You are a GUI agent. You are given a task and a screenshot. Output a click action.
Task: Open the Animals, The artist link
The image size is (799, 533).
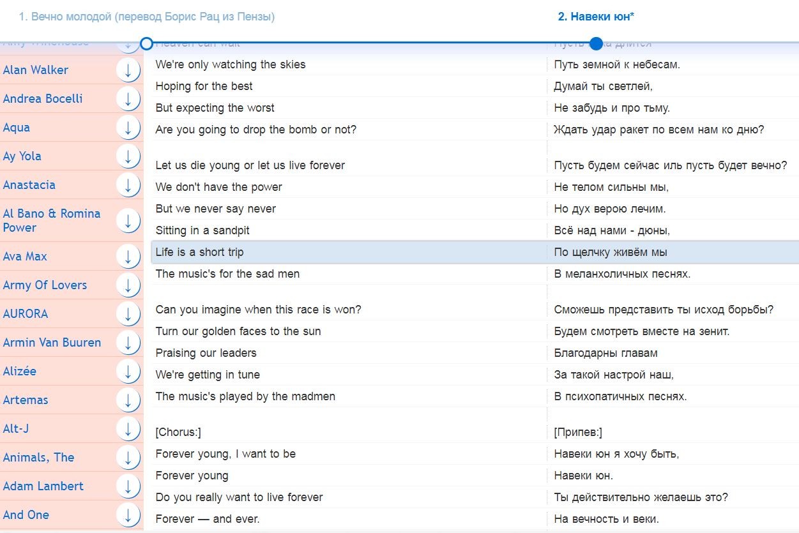tap(38, 457)
